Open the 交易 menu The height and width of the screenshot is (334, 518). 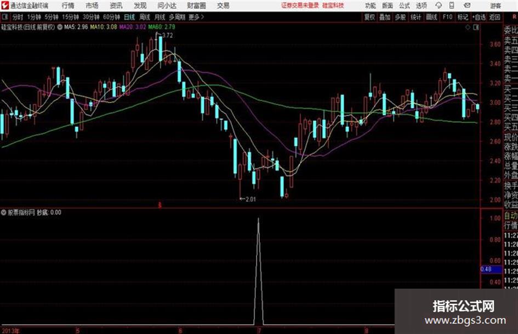pyautogui.click(x=223, y=5)
